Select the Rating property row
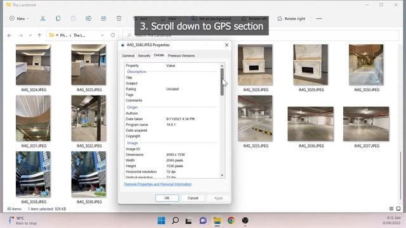The width and height of the screenshot is (406, 228). (x=172, y=89)
